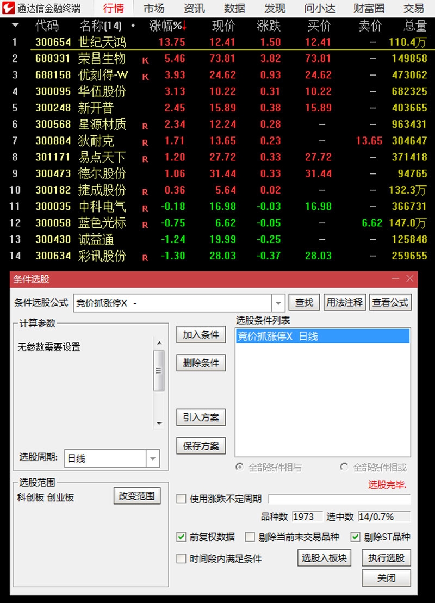Image resolution: width=435 pixels, height=603 pixels.
Task: Select 竞价抓涨停X 日线 in condition list
Action: tap(322, 336)
